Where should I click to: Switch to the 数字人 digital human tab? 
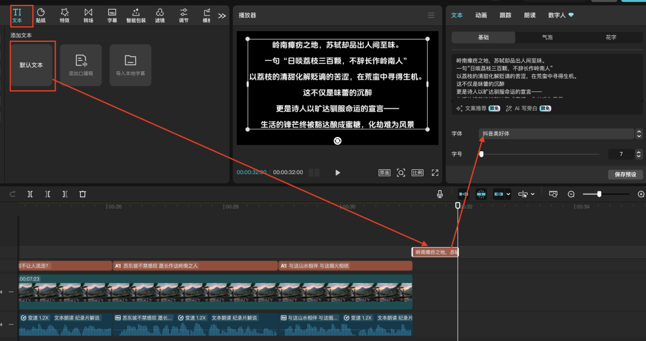tap(560, 15)
